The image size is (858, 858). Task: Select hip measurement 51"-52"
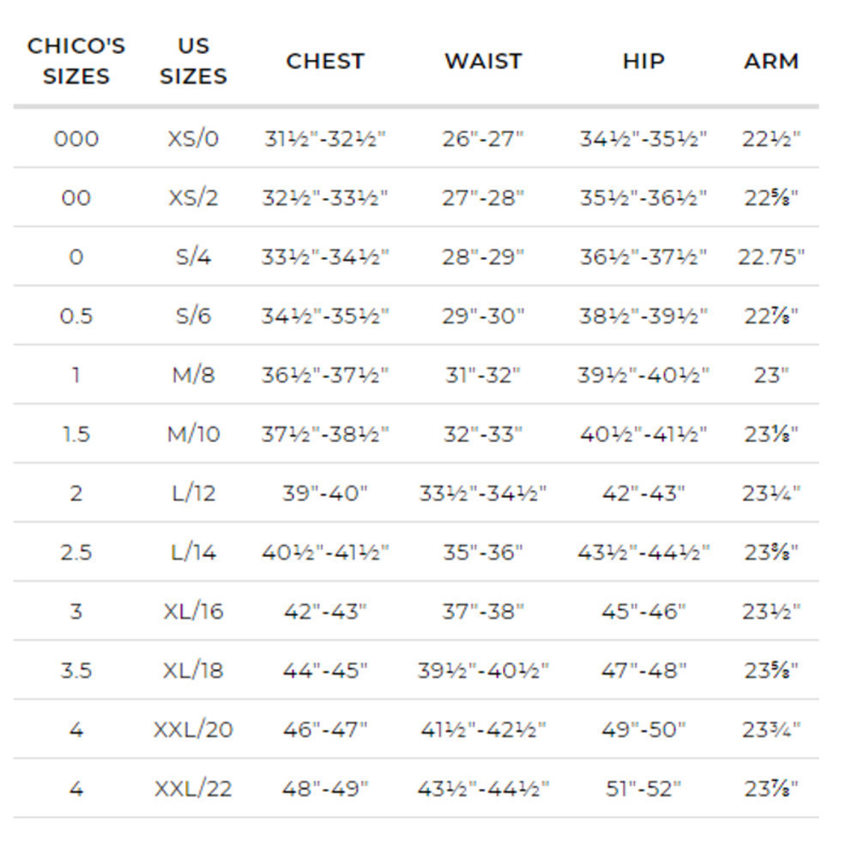point(643,789)
